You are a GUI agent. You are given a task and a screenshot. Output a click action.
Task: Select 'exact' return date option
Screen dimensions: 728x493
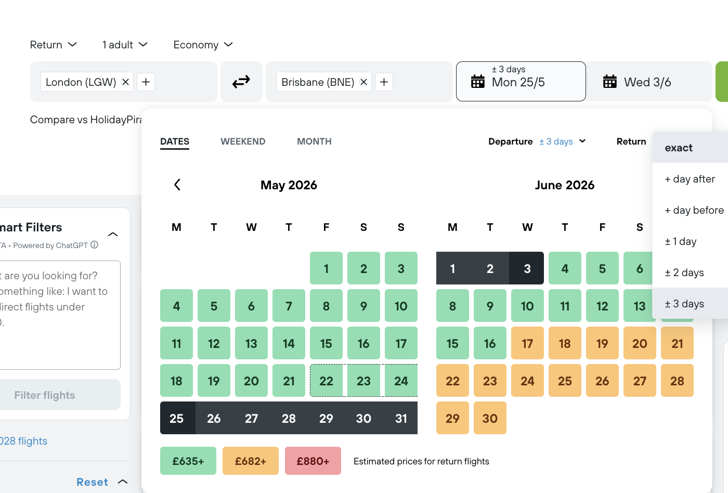(x=679, y=148)
